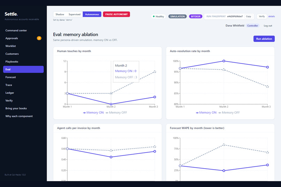
Task: Select Autonomous mode
Action: click(x=92, y=14)
